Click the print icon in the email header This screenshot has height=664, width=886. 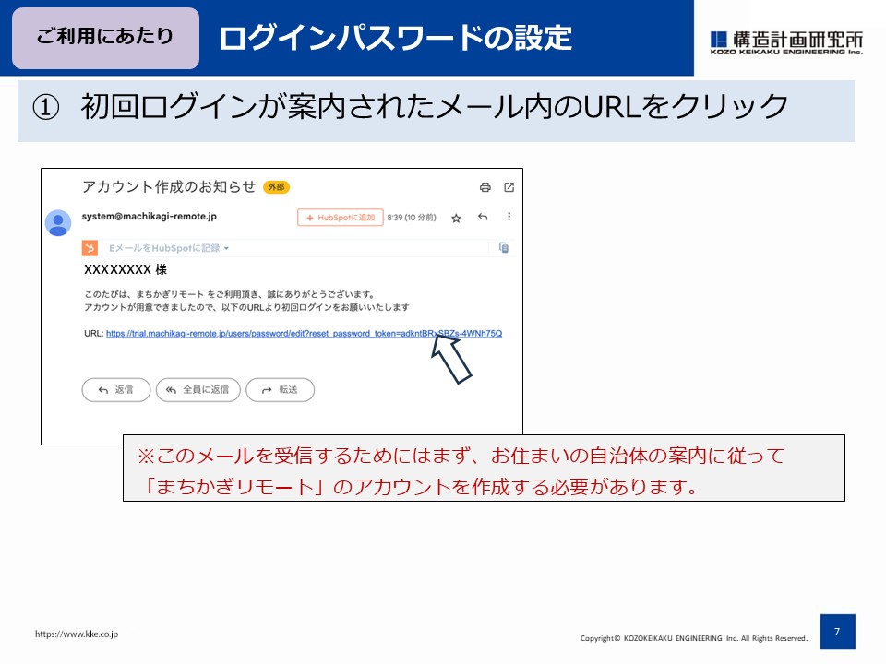tap(485, 187)
